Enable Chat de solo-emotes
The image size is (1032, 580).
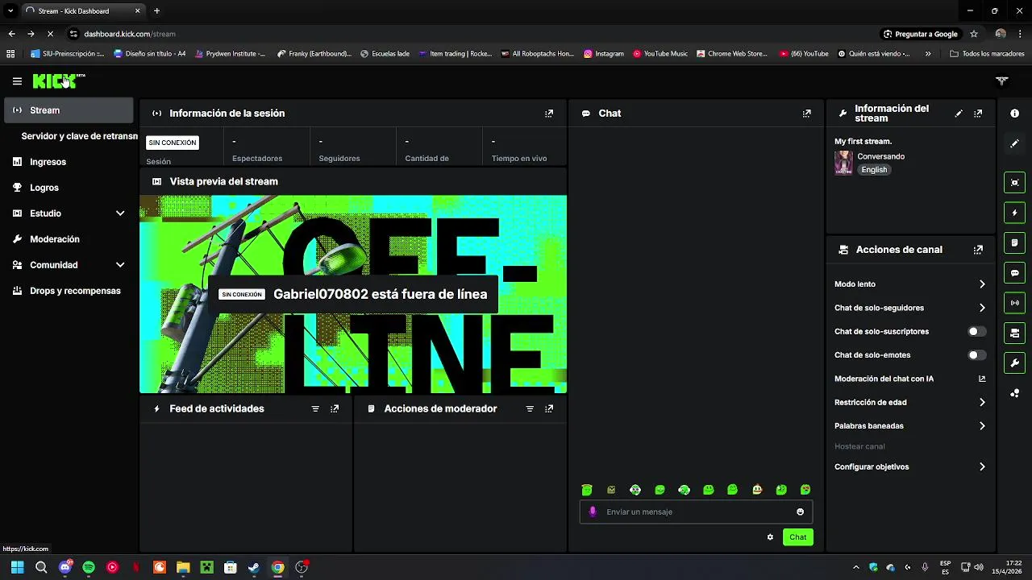pos(976,355)
